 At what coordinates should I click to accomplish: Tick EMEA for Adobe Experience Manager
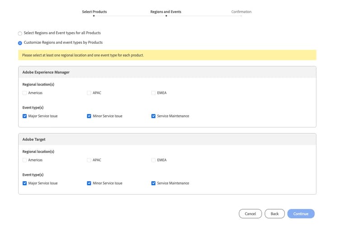click(154, 93)
